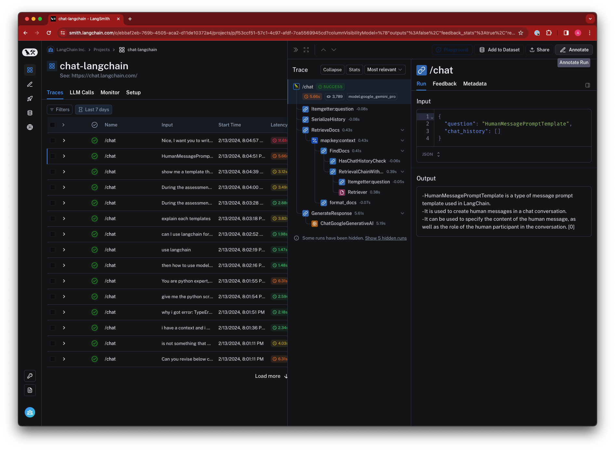
Task: Open the Hub globe sidebar icon
Action: (x=30, y=127)
